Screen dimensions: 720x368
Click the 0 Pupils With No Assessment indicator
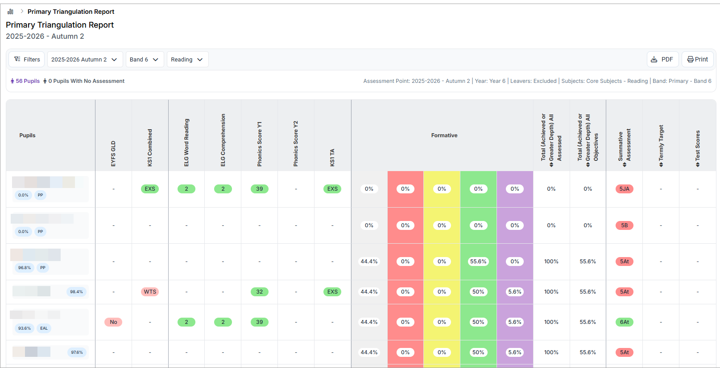point(84,81)
